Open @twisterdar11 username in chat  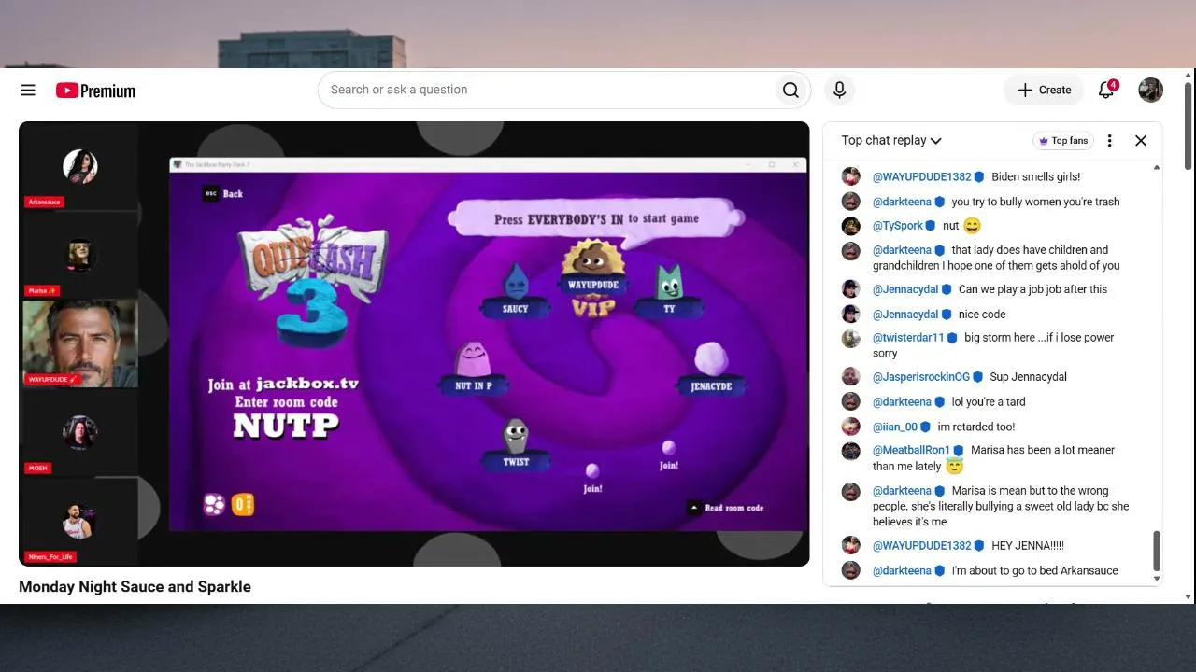tap(908, 338)
